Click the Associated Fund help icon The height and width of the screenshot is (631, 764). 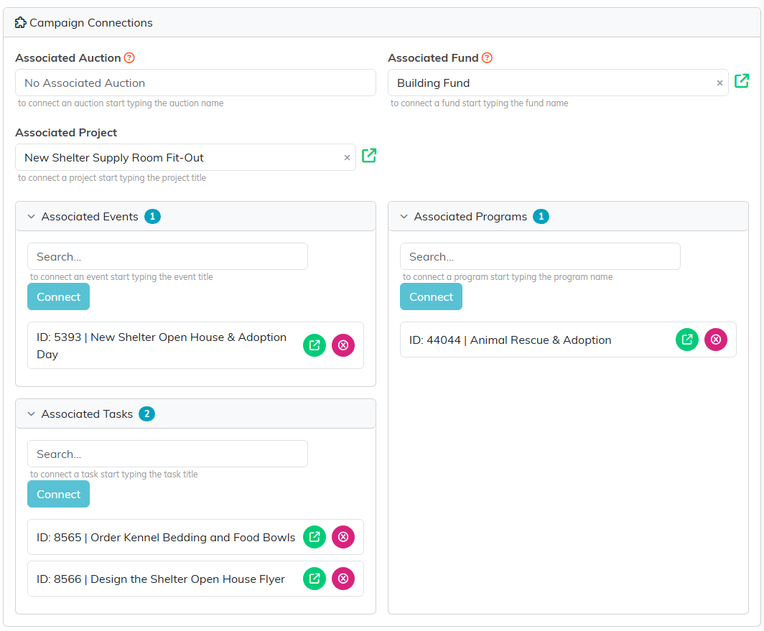pyautogui.click(x=487, y=58)
